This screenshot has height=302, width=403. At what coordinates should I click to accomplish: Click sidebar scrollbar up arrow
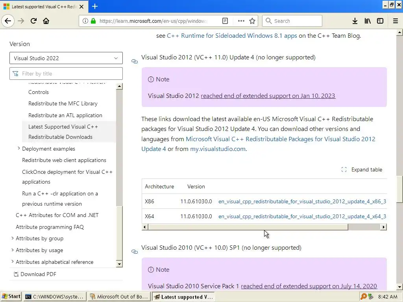[x=119, y=86]
